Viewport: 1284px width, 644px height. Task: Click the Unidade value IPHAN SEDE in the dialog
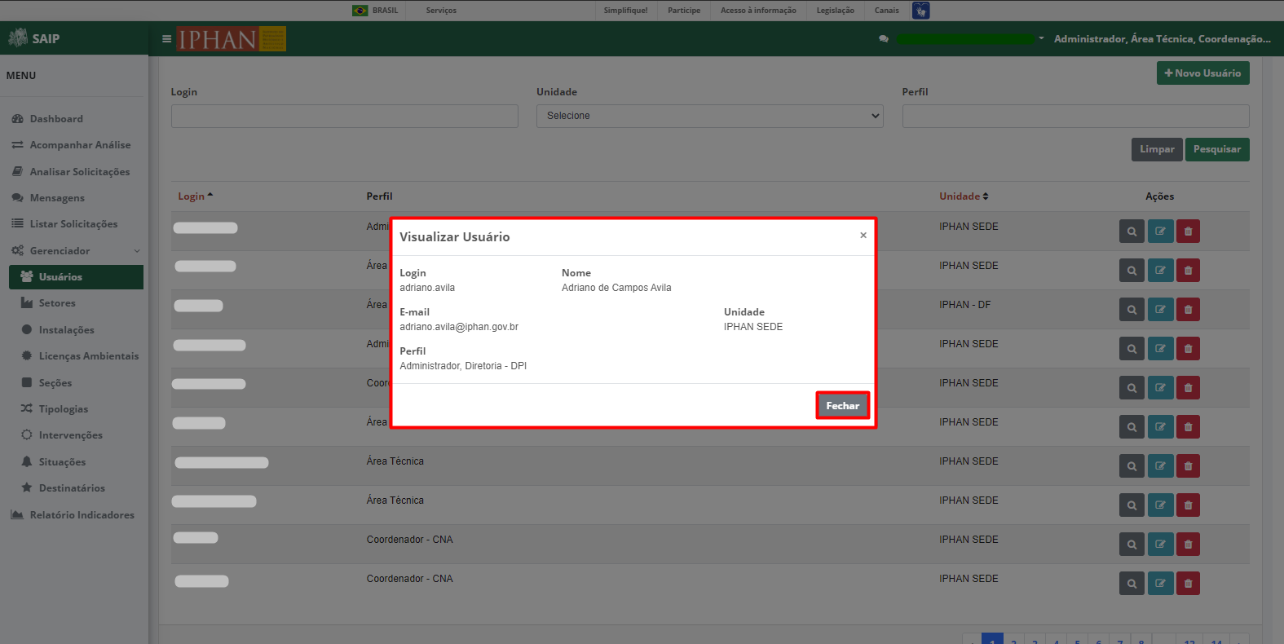pyautogui.click(x=753, y=327)
